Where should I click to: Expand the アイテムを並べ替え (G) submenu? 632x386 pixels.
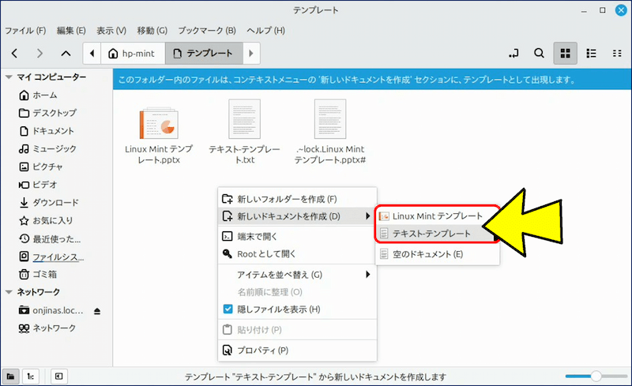click(298, 275)
